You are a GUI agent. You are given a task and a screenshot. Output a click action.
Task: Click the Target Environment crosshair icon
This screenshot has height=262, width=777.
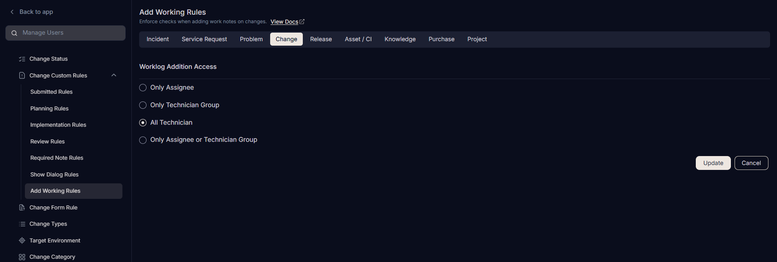pos(22,240)
